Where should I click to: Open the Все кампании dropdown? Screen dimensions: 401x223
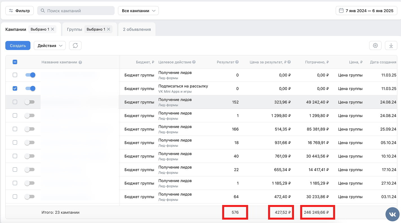138,11
